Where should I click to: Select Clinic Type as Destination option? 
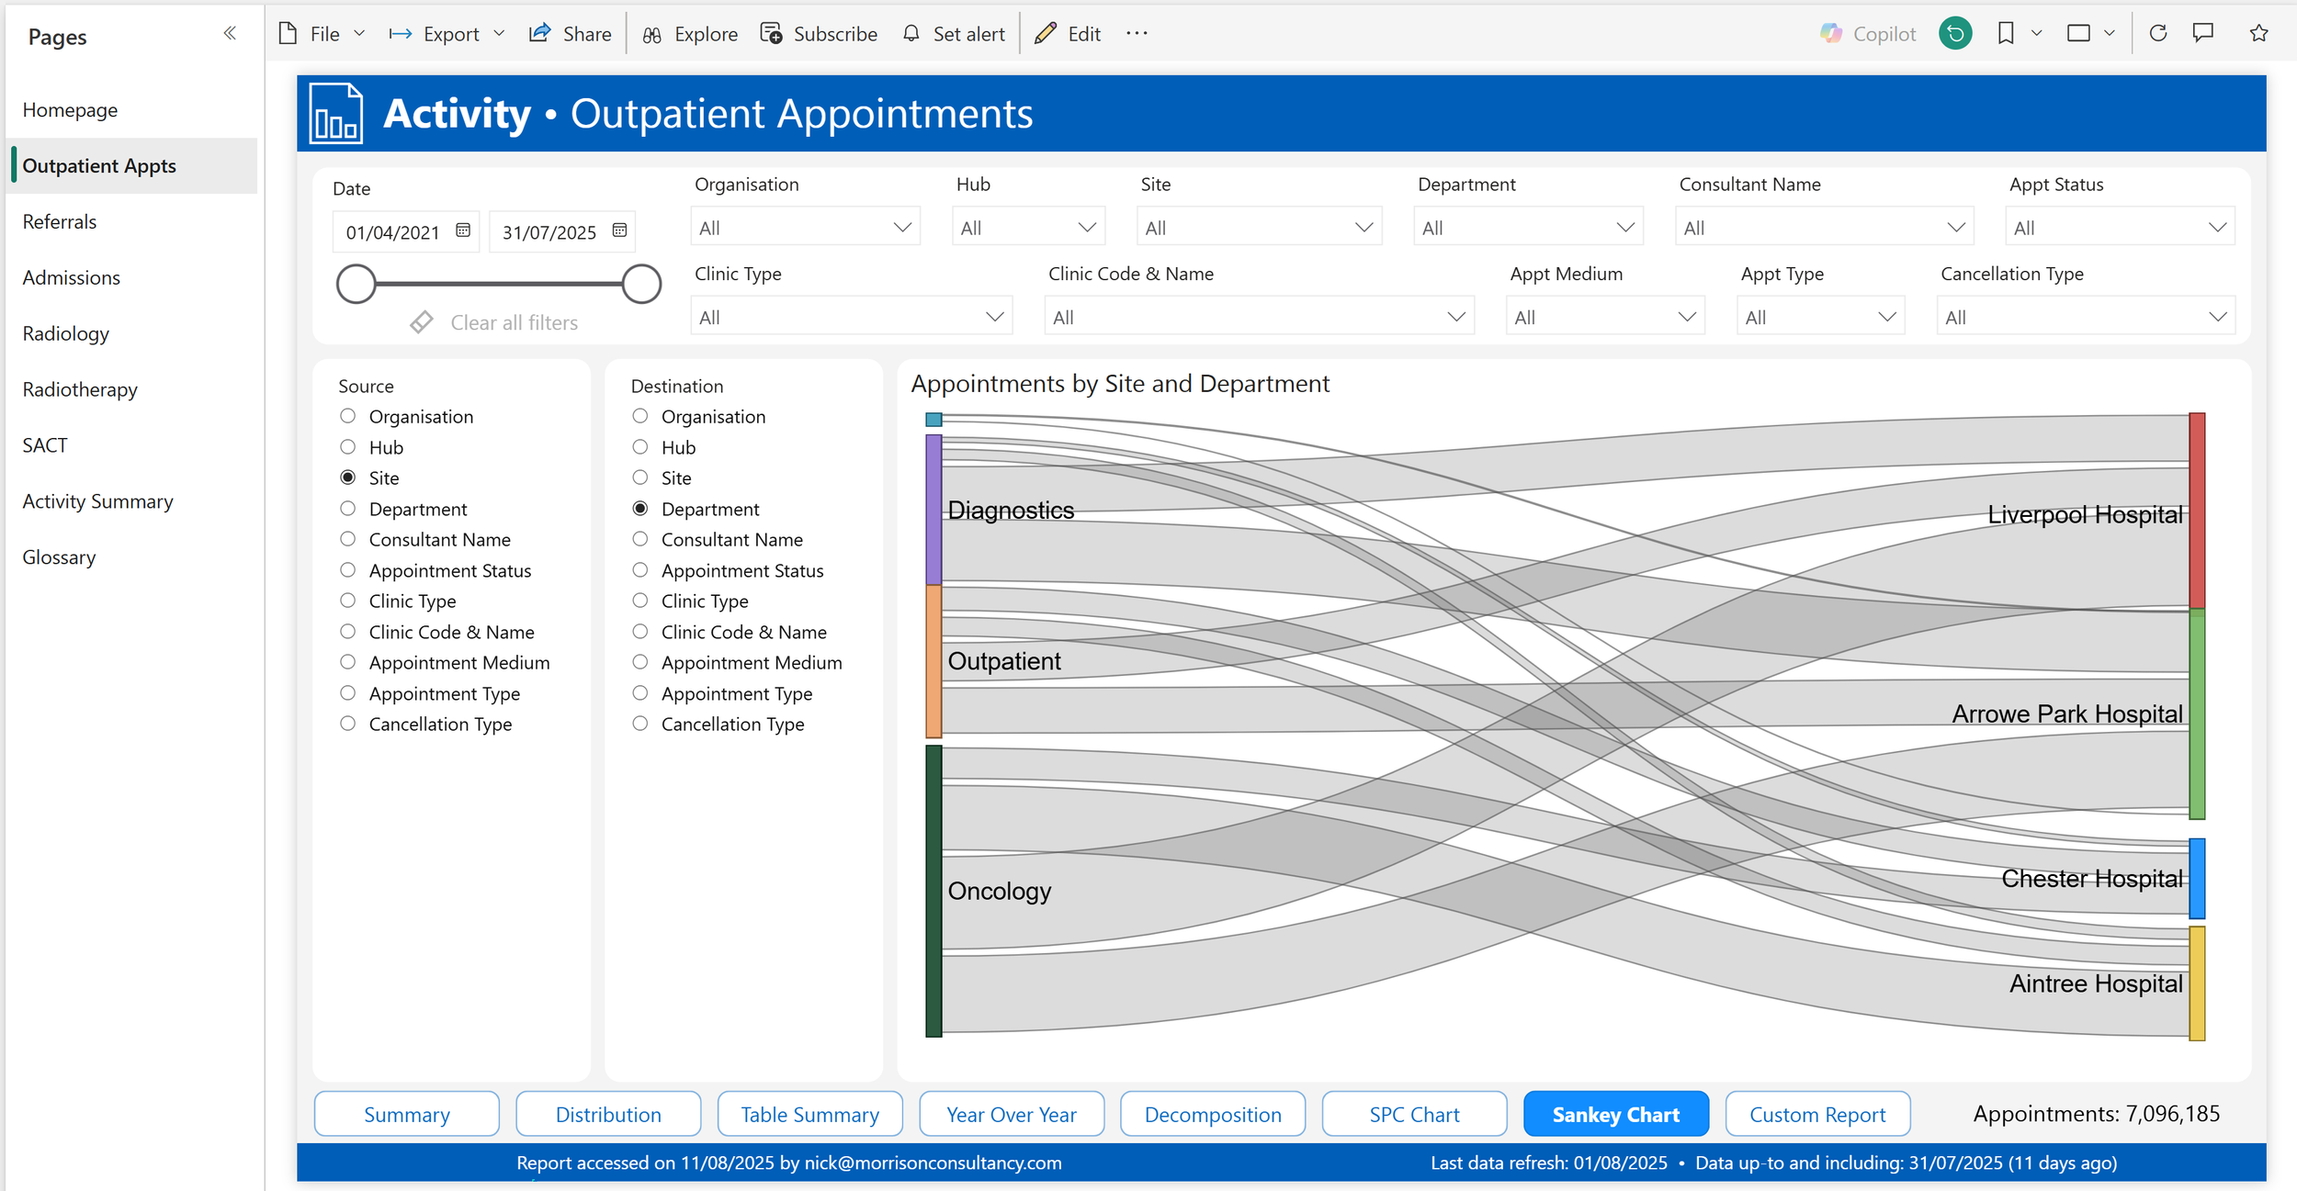click(x=640, y=601)
